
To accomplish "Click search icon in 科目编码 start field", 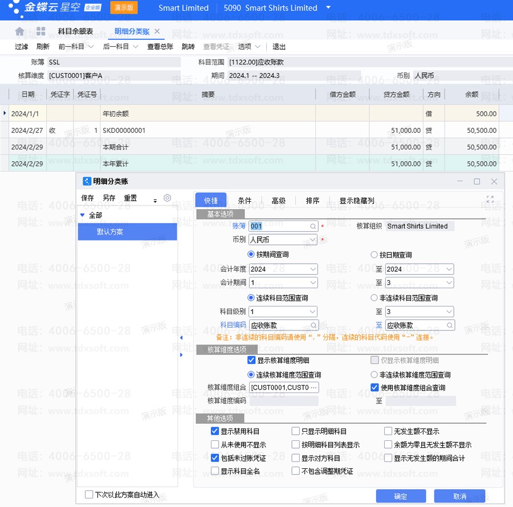I will click(x=313, y=325).
